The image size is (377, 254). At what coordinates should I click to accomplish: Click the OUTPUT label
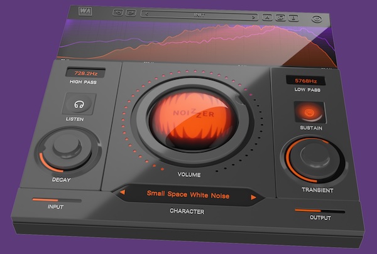click(320, 218)
